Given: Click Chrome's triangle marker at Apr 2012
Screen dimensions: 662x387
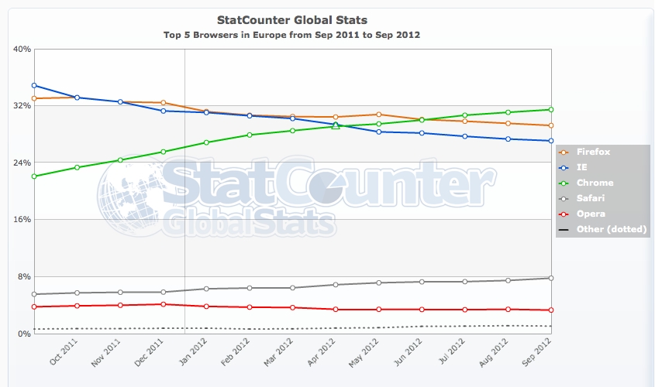Looking at the screenshot, I should [335, 125].
